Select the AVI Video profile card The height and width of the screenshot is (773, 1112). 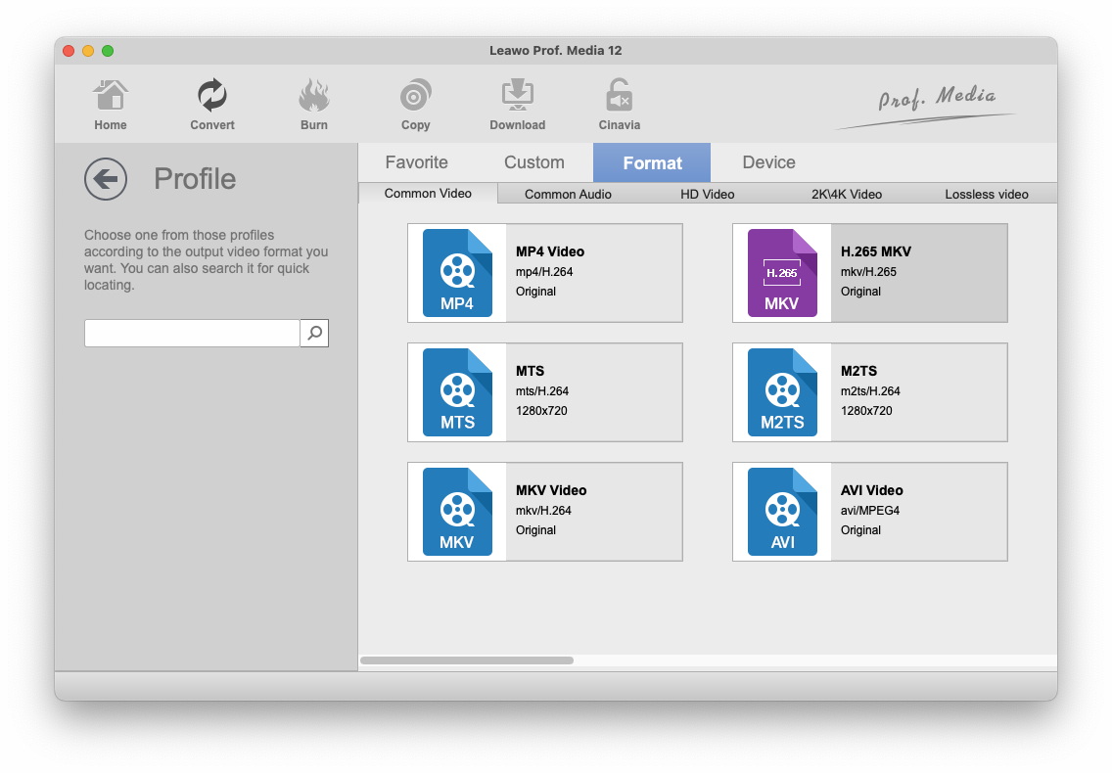[x=870, y=512]
